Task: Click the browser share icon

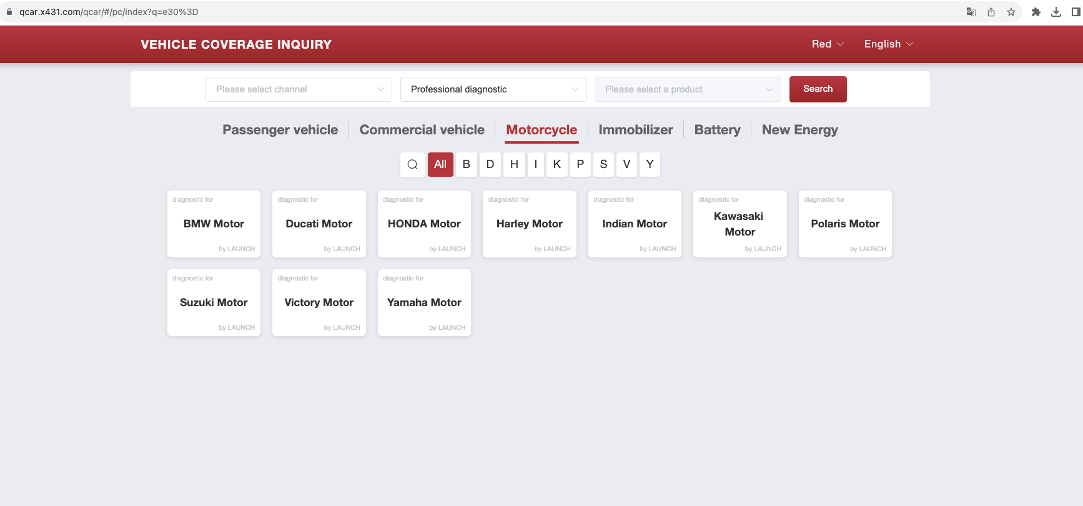Action: (991, 12)
